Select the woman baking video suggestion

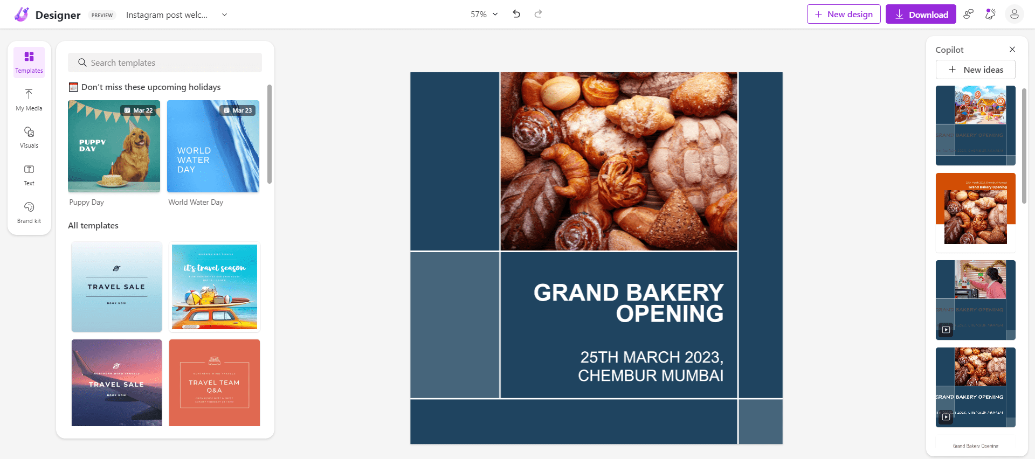(976, 300)
